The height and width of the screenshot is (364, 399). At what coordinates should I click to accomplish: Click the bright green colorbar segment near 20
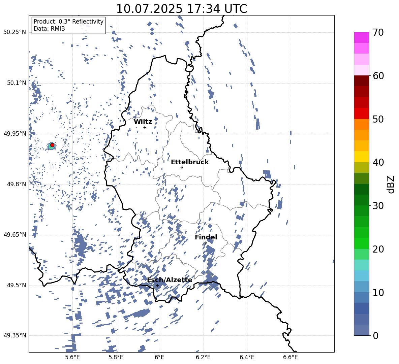click(361, 243)
